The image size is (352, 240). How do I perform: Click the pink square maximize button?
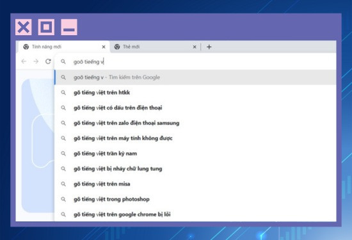pos(46,27)
